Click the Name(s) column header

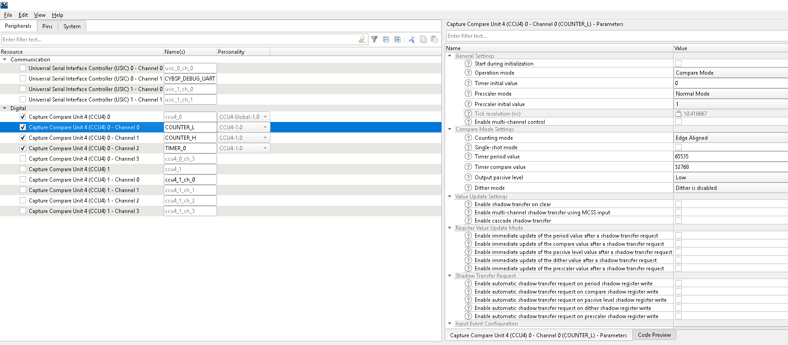pos(190,52)
